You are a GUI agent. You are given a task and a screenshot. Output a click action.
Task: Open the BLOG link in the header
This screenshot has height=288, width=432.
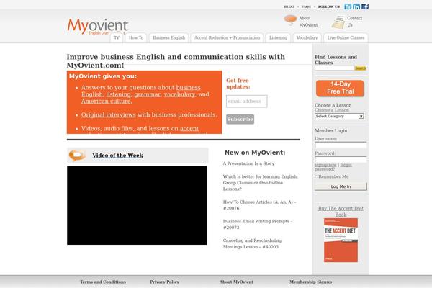[x=289, y=6]
